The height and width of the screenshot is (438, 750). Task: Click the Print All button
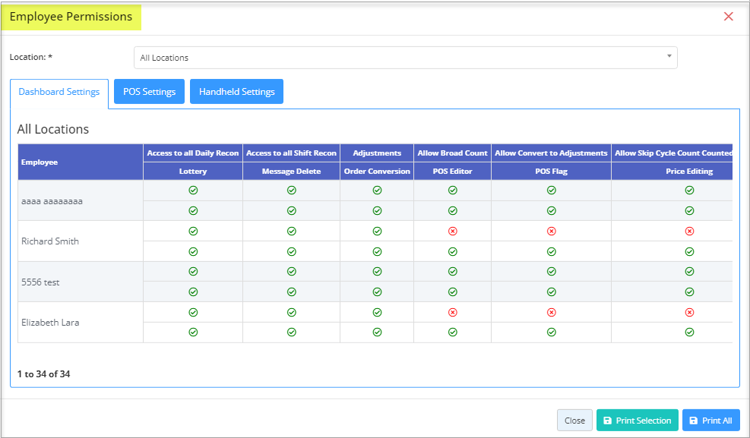[x=710, y=421]
